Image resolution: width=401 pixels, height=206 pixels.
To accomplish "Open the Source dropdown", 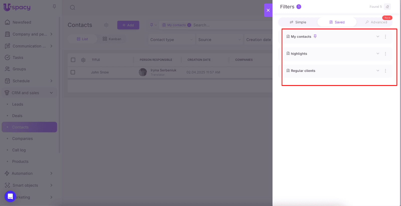I will (x=220, y=40).
